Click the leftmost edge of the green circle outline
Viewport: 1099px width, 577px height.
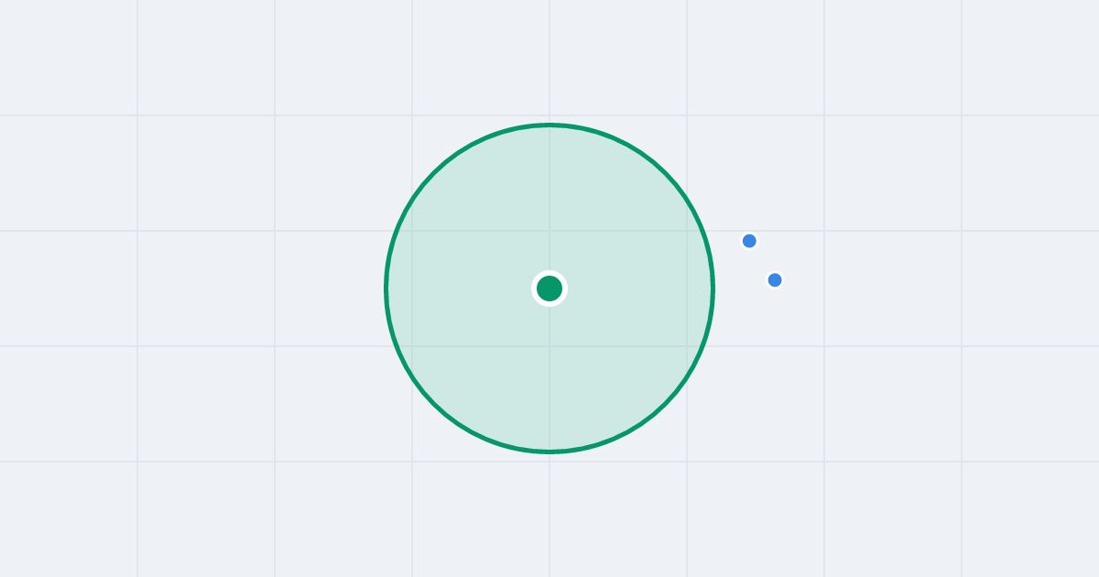tap(386, 288)
